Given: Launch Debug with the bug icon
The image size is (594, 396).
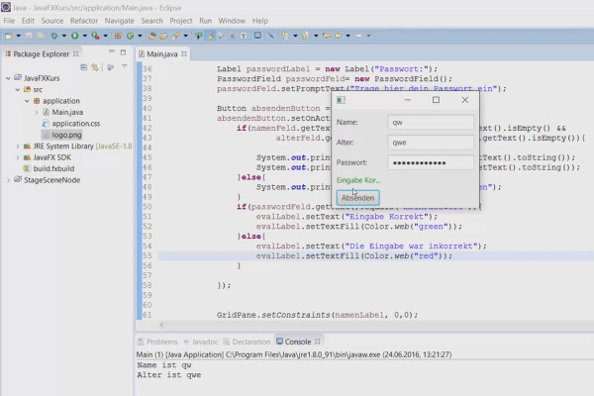Looking at the screenshot, I should (x=54, y=36).
